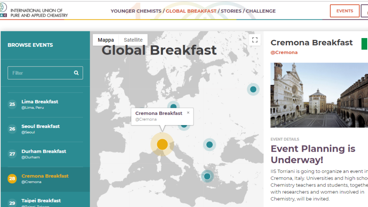Click the green flag stripe beside title

click(364, 44)
